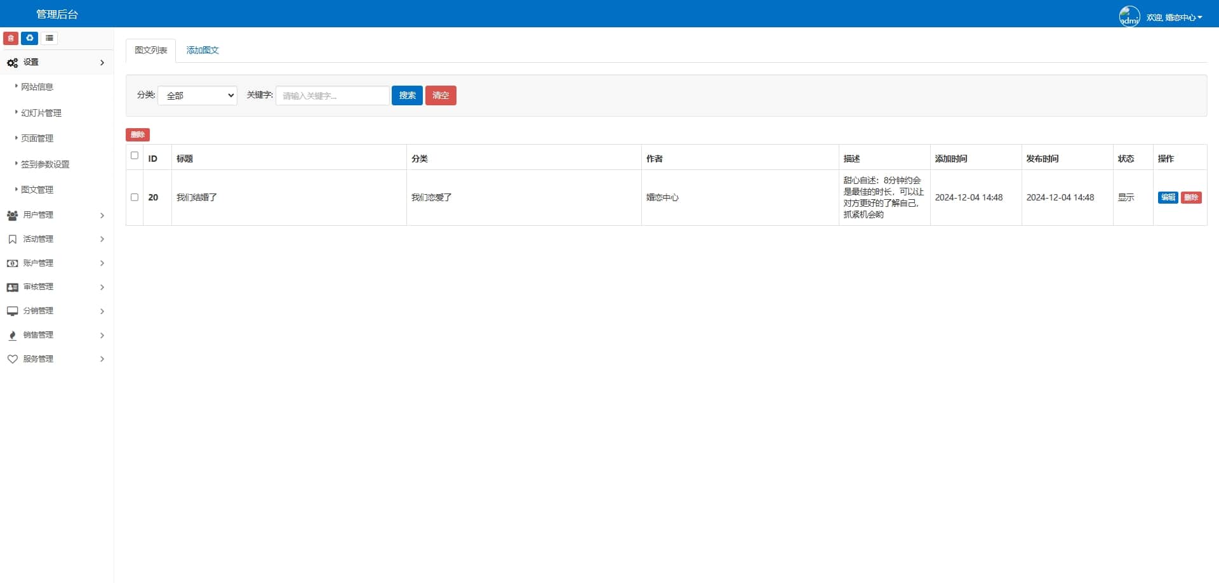Click the red 清空 clear button
The height and width of the screenshot is (583, 1219).
441,95
